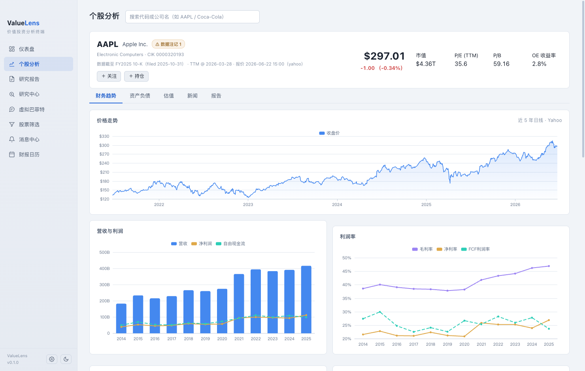Open the 股票筛选 funnel icon
Screen dimensions: 585x371
[12, 124]
